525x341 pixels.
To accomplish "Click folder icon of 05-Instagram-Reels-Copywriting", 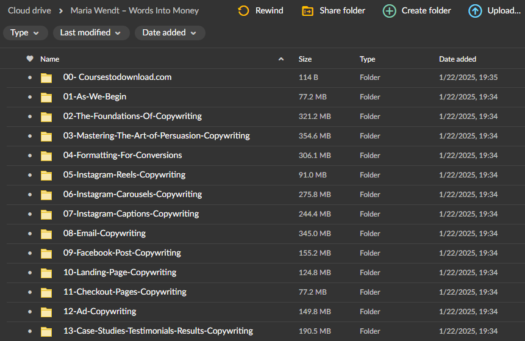I will (46, 175).
